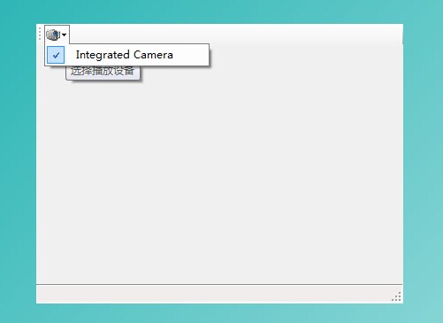Click the select-playback-device split button

[57, 35]
